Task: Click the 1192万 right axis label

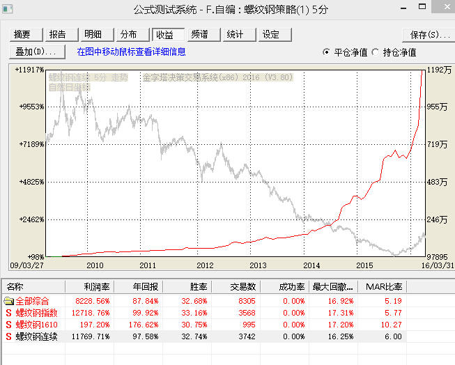Action: pyautogui.click(x=439, y=70)
